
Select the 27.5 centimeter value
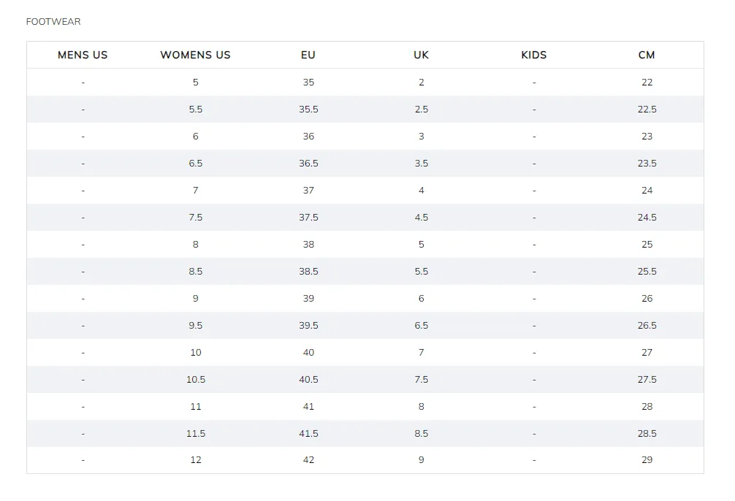click(647, 380)
